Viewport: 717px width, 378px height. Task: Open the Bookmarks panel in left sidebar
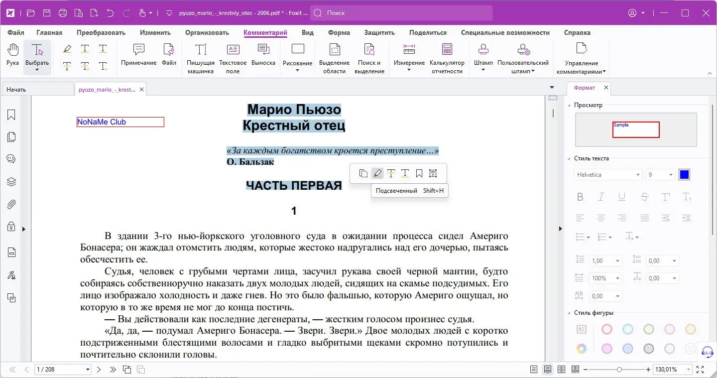coord(10,115)
